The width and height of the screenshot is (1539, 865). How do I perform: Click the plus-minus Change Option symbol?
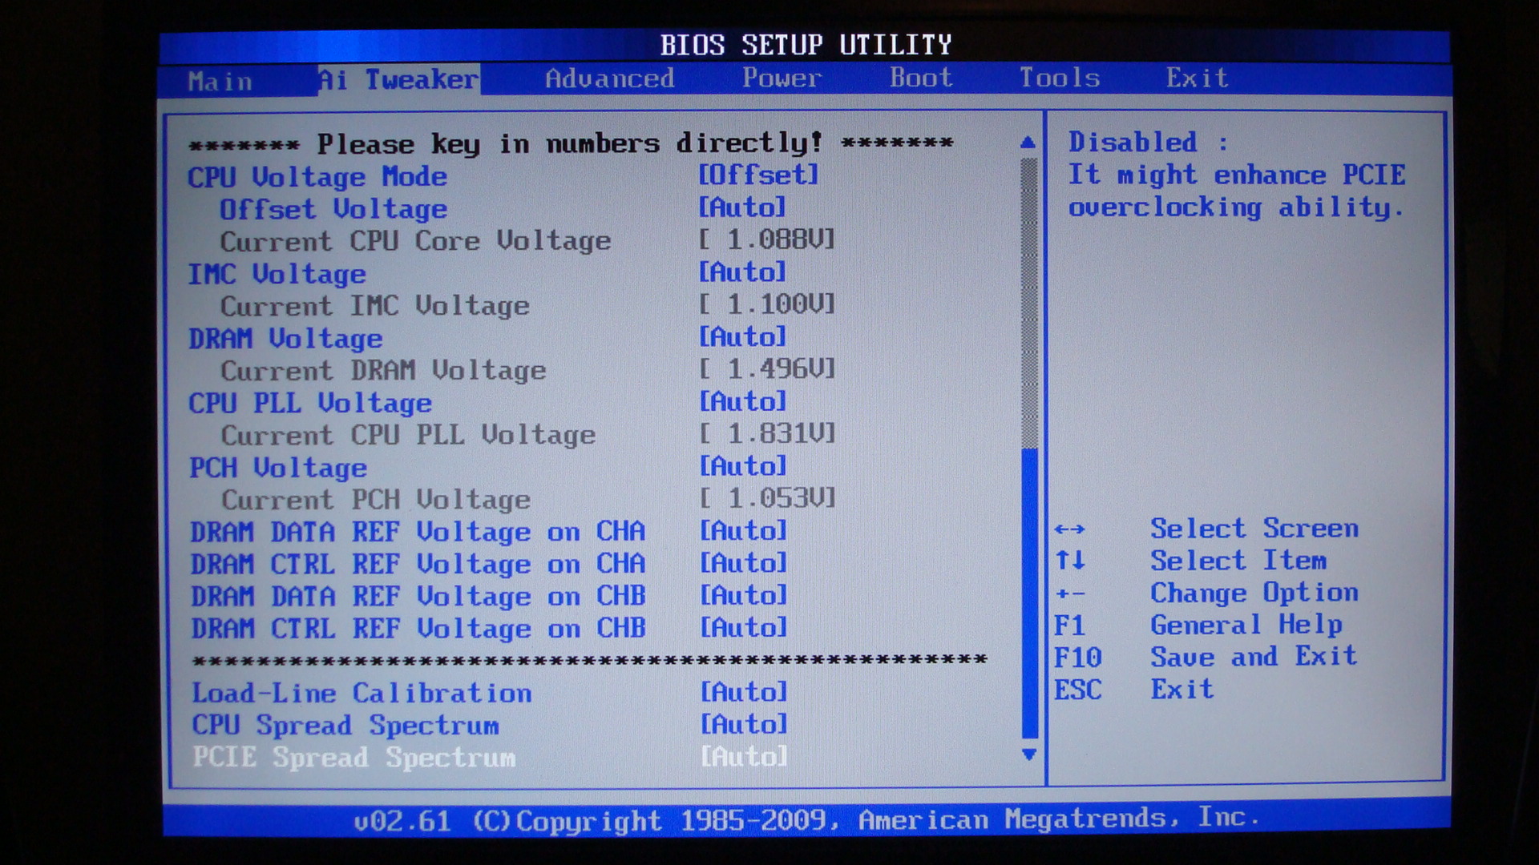tap(1069, 594)
